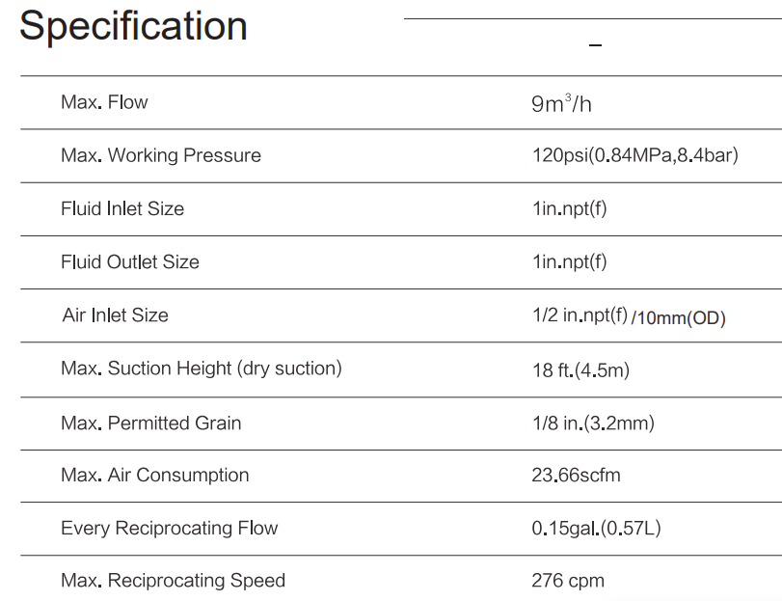Screen dimensions: 782x601
Task: Click the Fluid Inlet Size label
Action: (122, 208)
